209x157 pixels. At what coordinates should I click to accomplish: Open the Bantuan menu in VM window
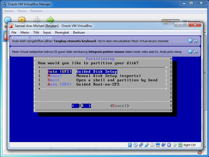point(79,33)
